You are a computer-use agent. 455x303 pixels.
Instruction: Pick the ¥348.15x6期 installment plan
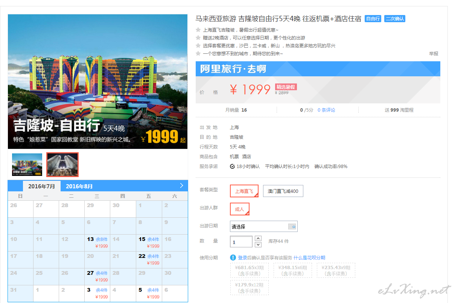click(x=293, y=270)
